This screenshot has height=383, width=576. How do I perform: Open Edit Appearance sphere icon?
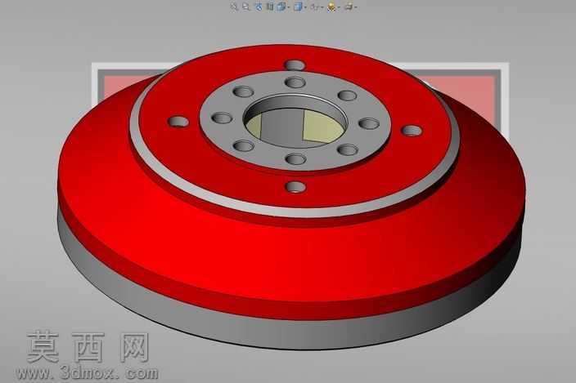coord(331,7)
